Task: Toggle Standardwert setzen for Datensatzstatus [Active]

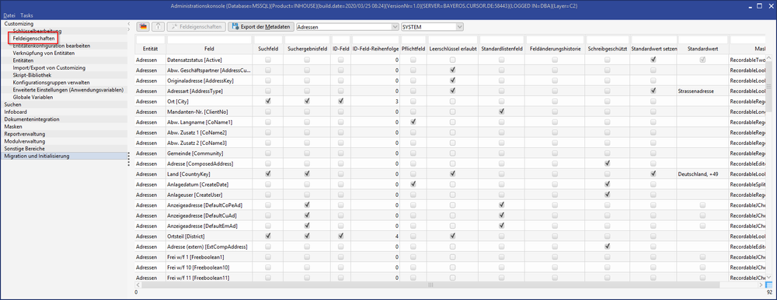Action: pyautogui.click(x=653, y=60)
